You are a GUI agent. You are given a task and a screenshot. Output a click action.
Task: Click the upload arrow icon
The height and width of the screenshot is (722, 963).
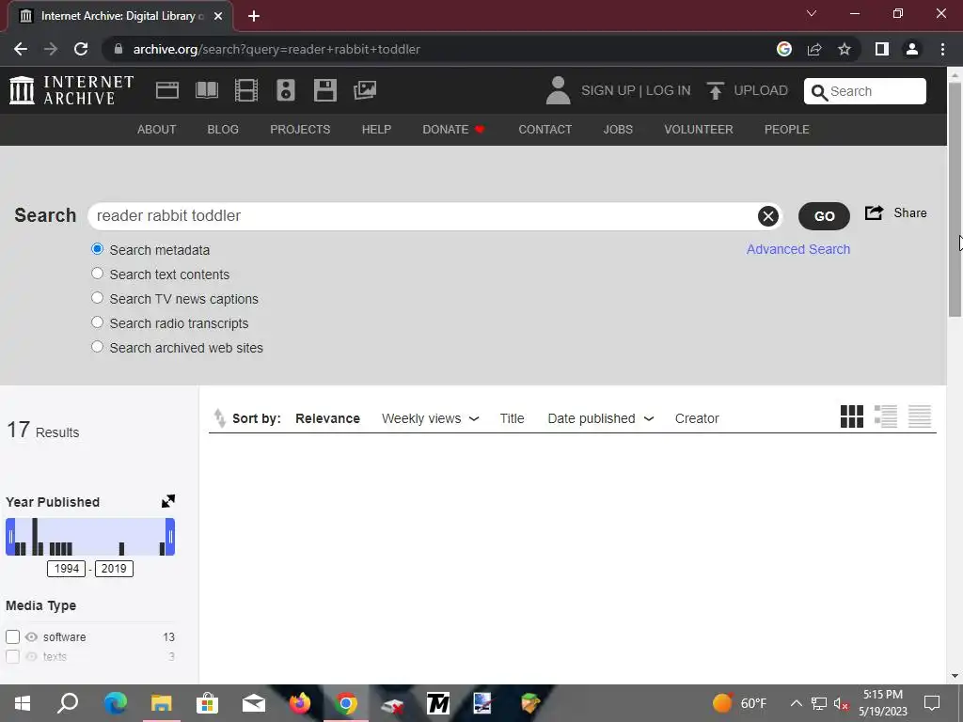pyautogui.click(x=715, y=90)
